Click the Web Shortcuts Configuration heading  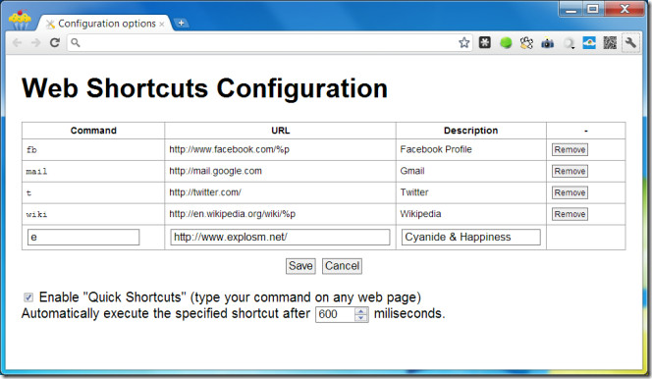(204, 88)
